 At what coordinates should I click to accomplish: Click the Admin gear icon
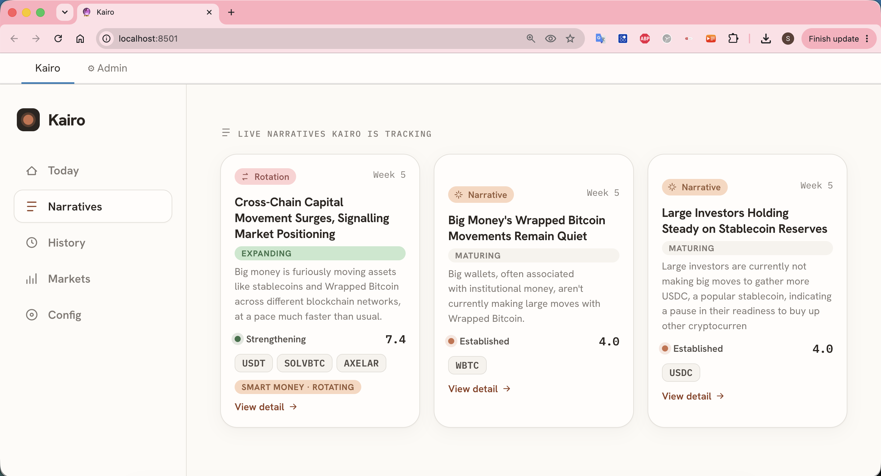click(x=91, y=69)
